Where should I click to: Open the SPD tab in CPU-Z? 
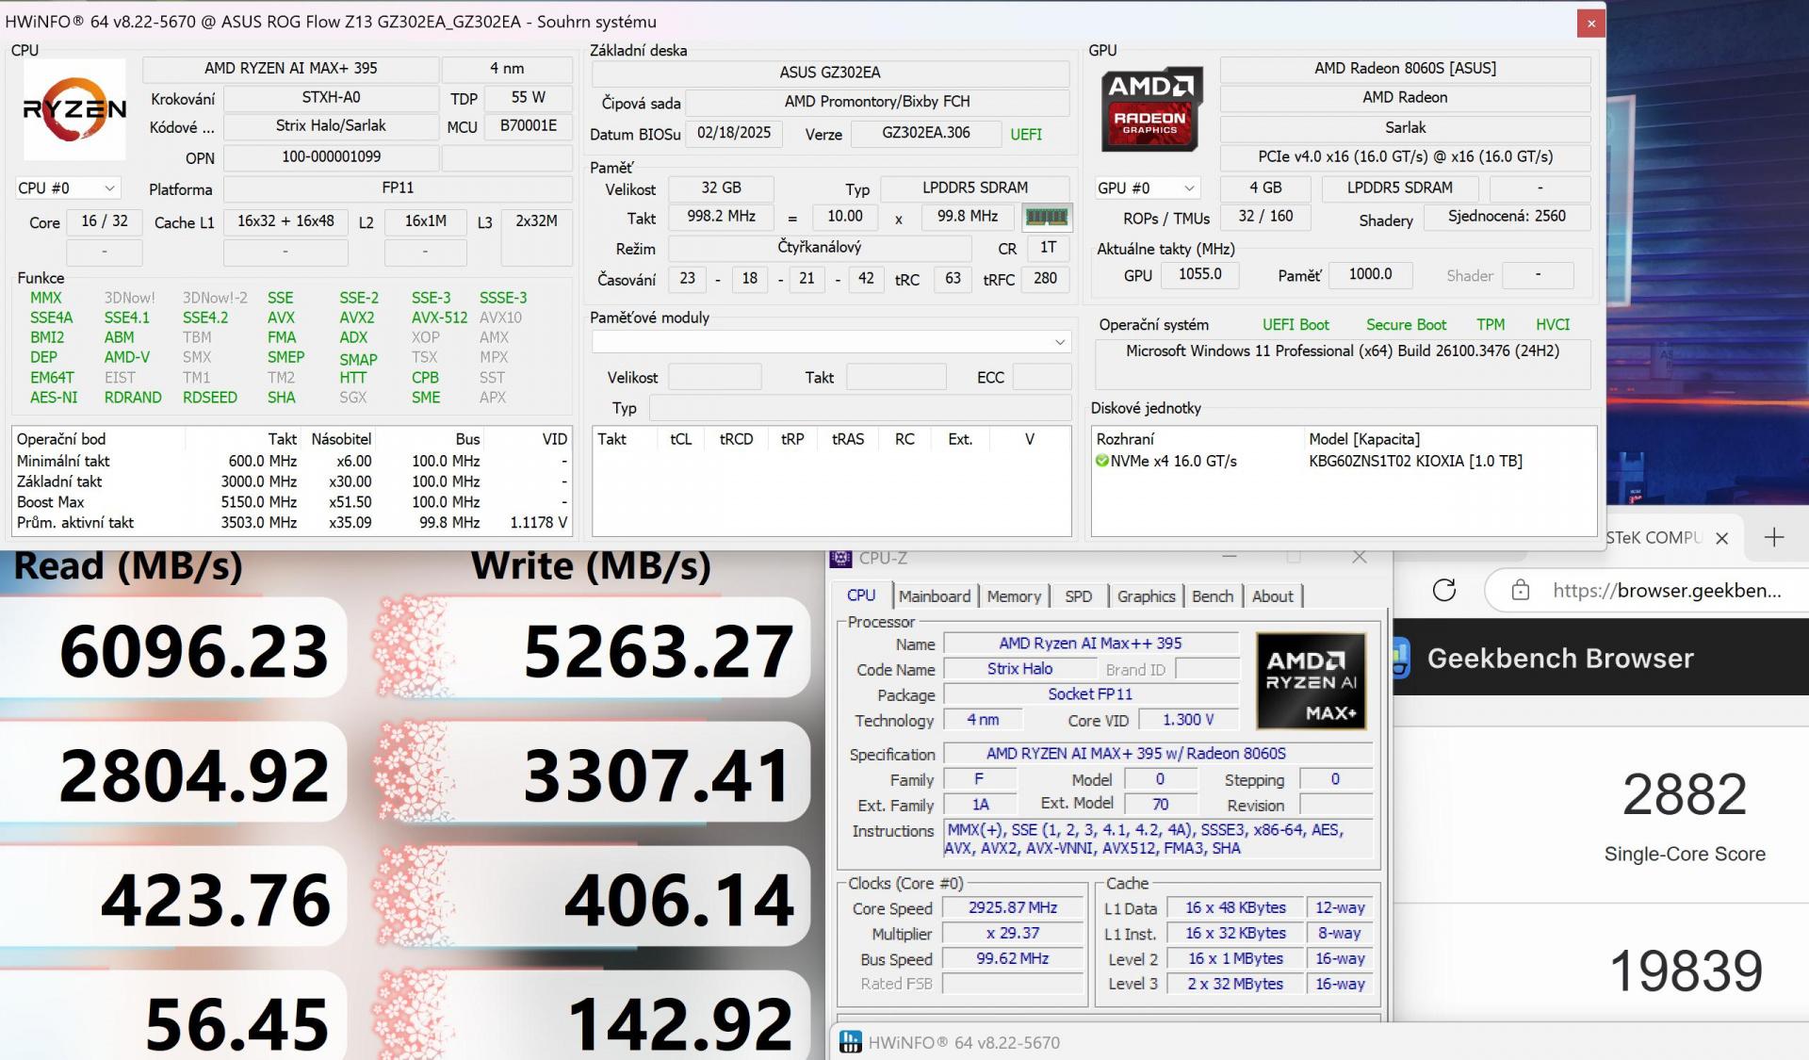click(x=1079, y=596)
